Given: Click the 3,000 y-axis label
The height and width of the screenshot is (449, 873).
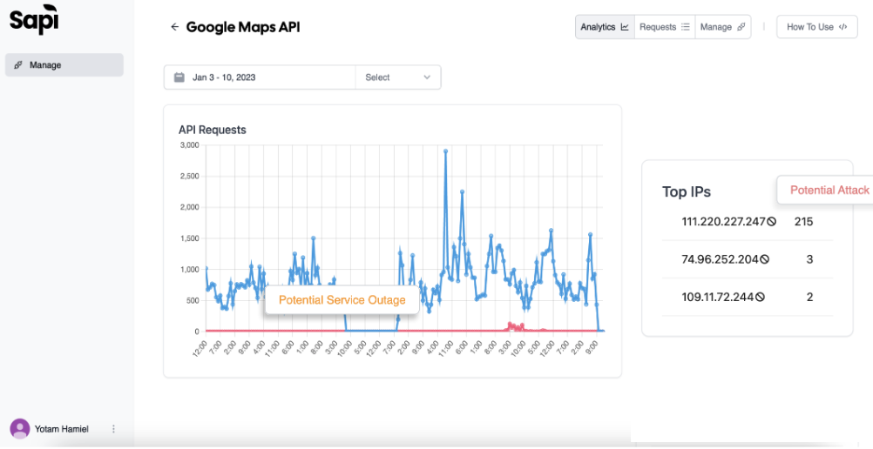Looking at the screenshot, I should tap(189, 145).
